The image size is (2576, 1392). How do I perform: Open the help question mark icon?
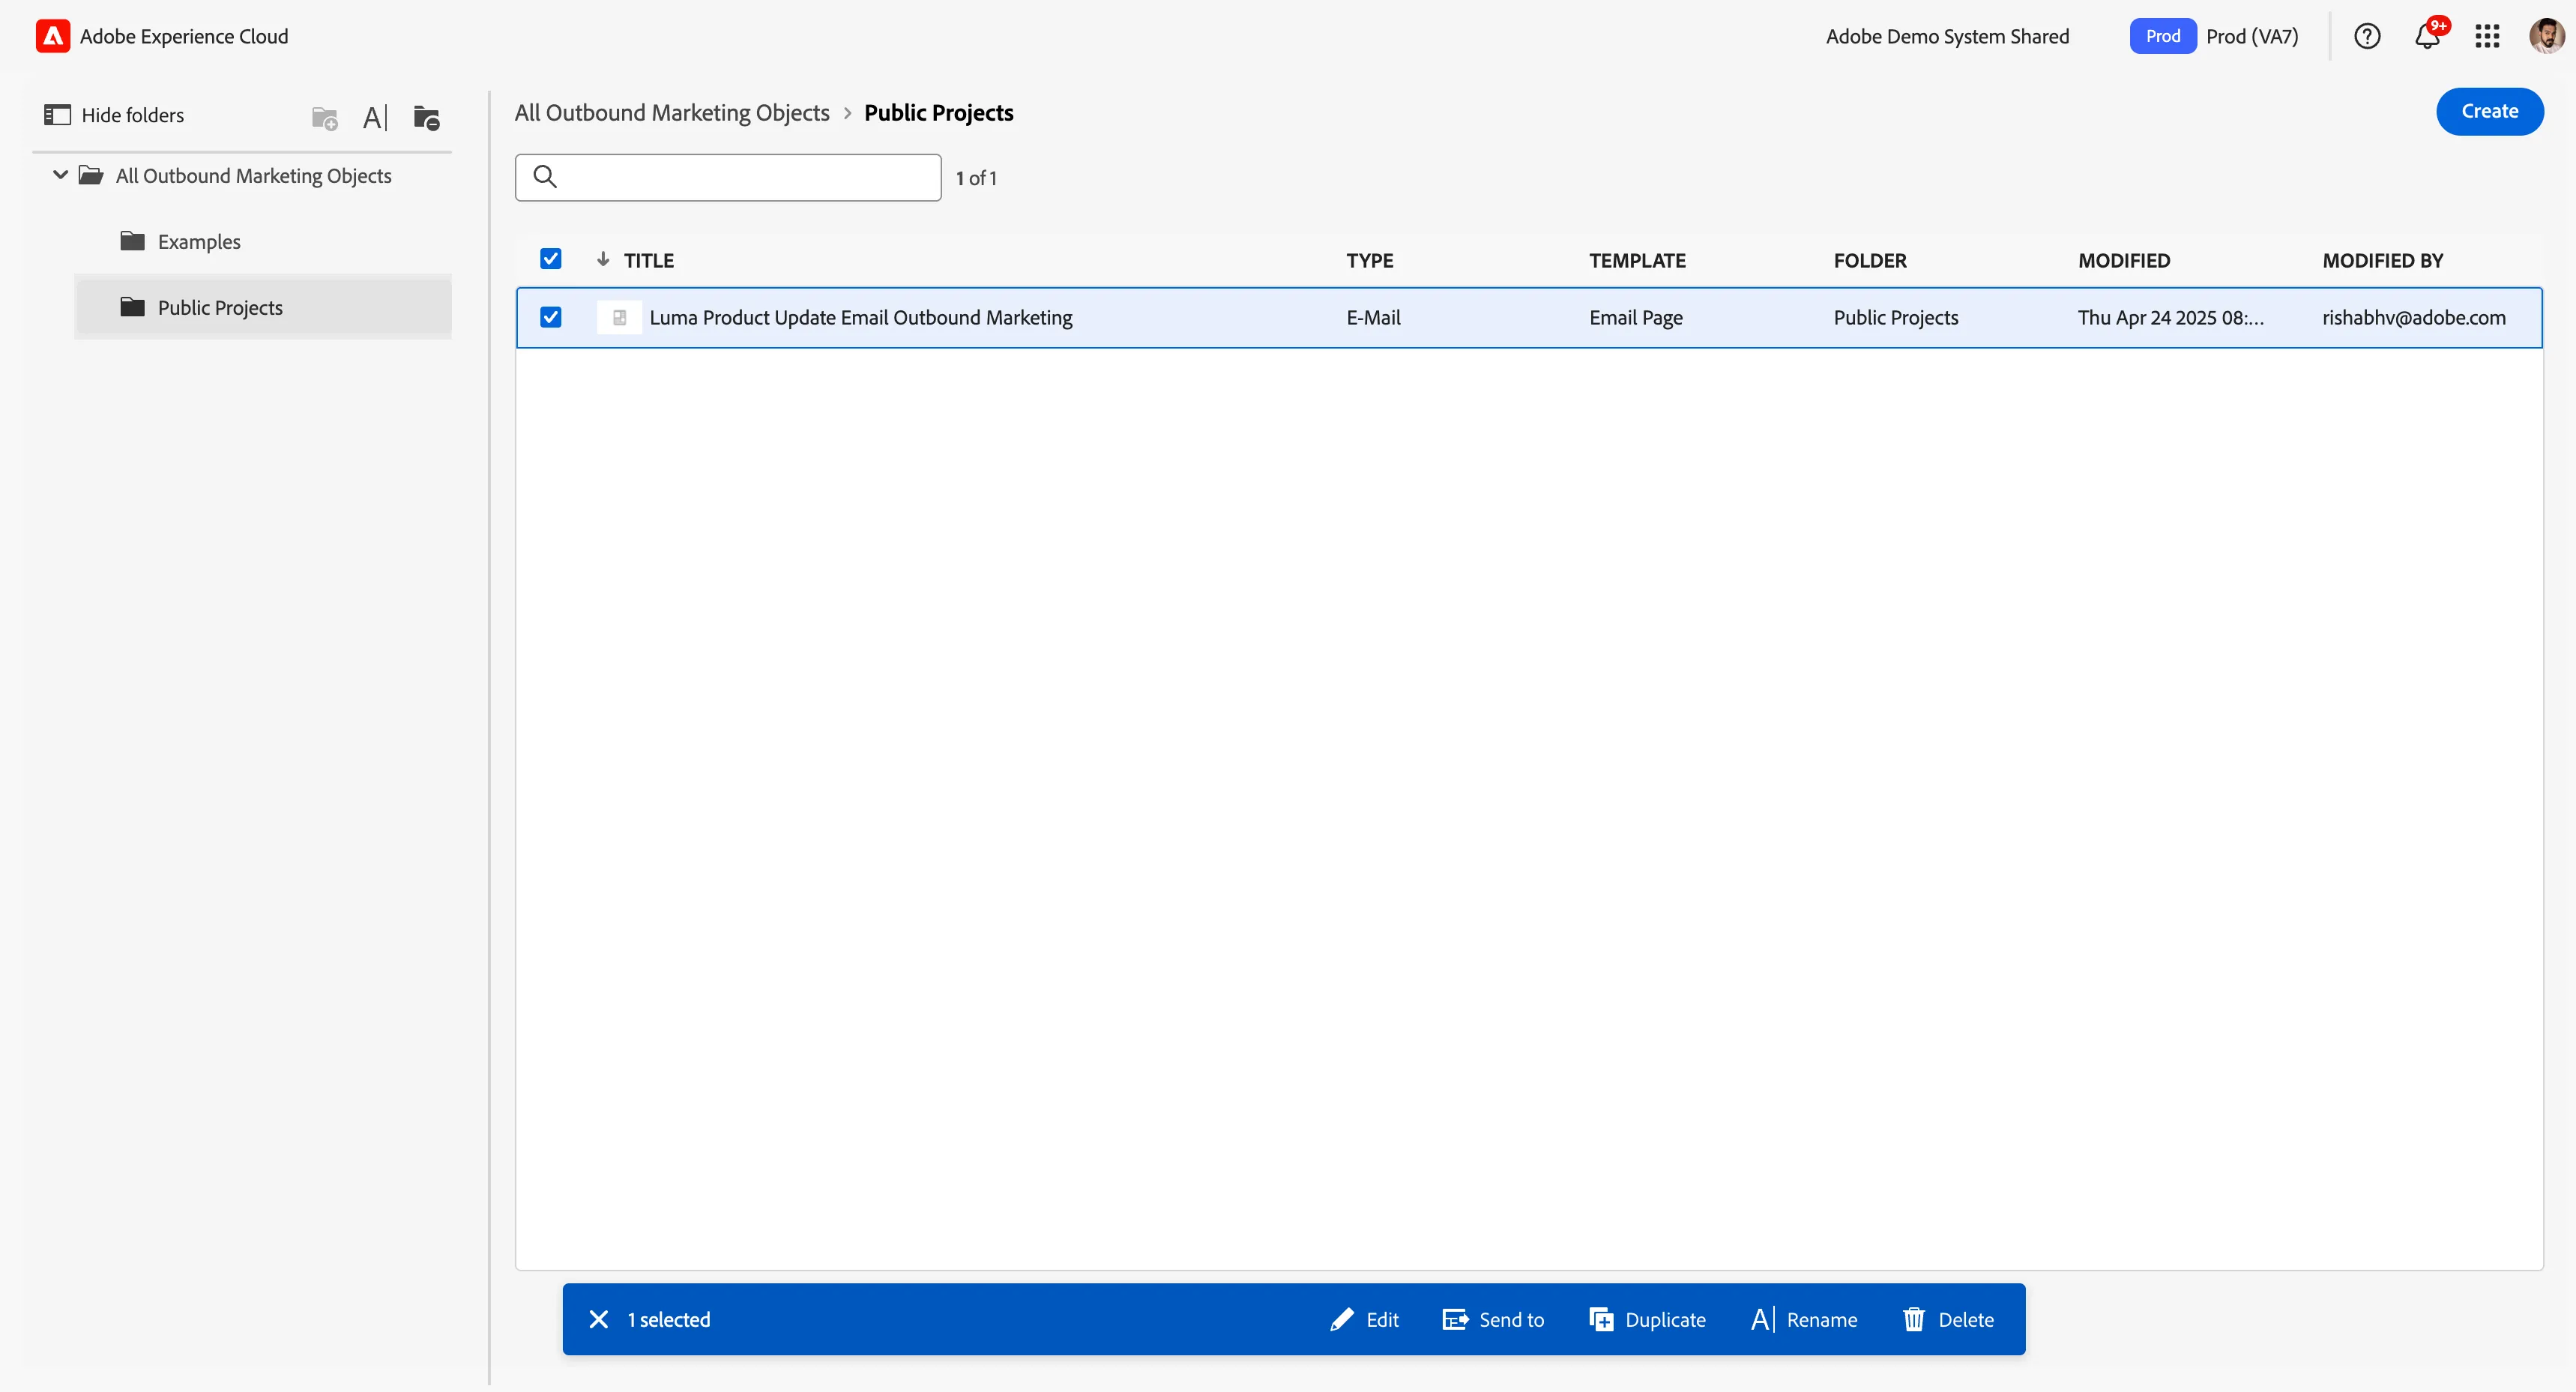point(2367,36)
